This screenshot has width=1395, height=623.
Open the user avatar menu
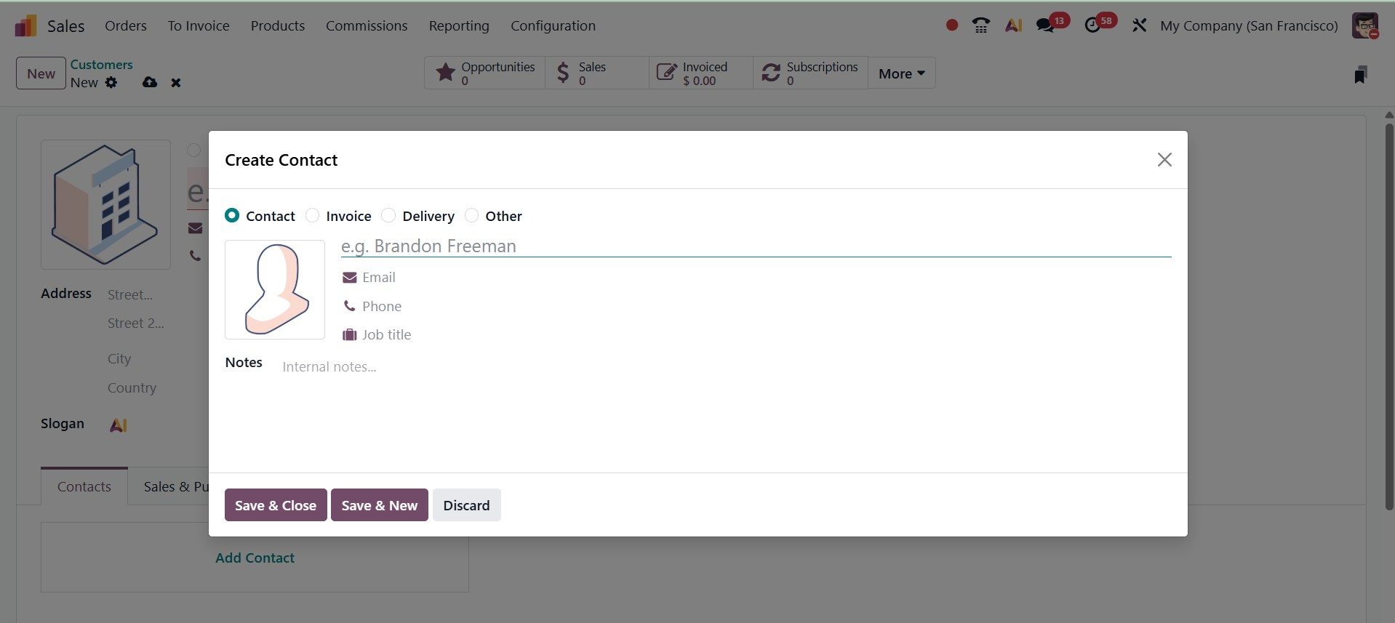[x=1364, y=25]
